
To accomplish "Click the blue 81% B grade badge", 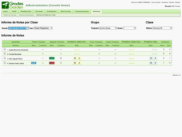I will [34, 63].
